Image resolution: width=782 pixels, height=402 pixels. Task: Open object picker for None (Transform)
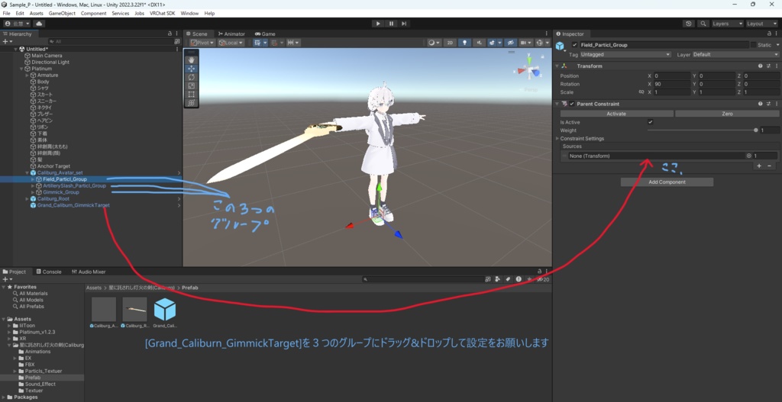point(748,156)
